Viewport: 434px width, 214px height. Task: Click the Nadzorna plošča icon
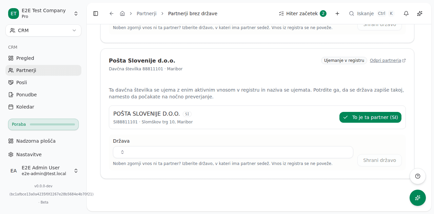(x=11, y=141)
